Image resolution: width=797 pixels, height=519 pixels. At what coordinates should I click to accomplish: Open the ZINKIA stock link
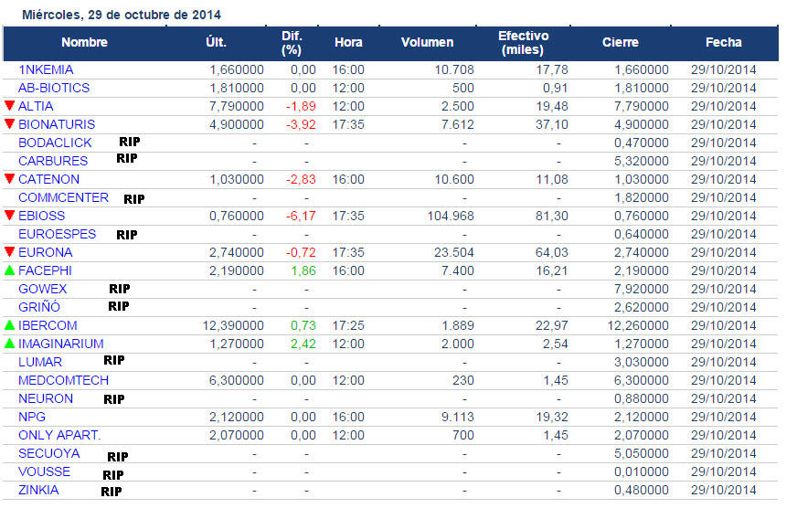38,490
